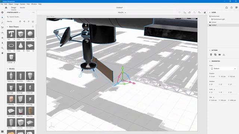239x134 pixels.
Task: Open the Starter Assets dropdown
Action: point(13,12)
